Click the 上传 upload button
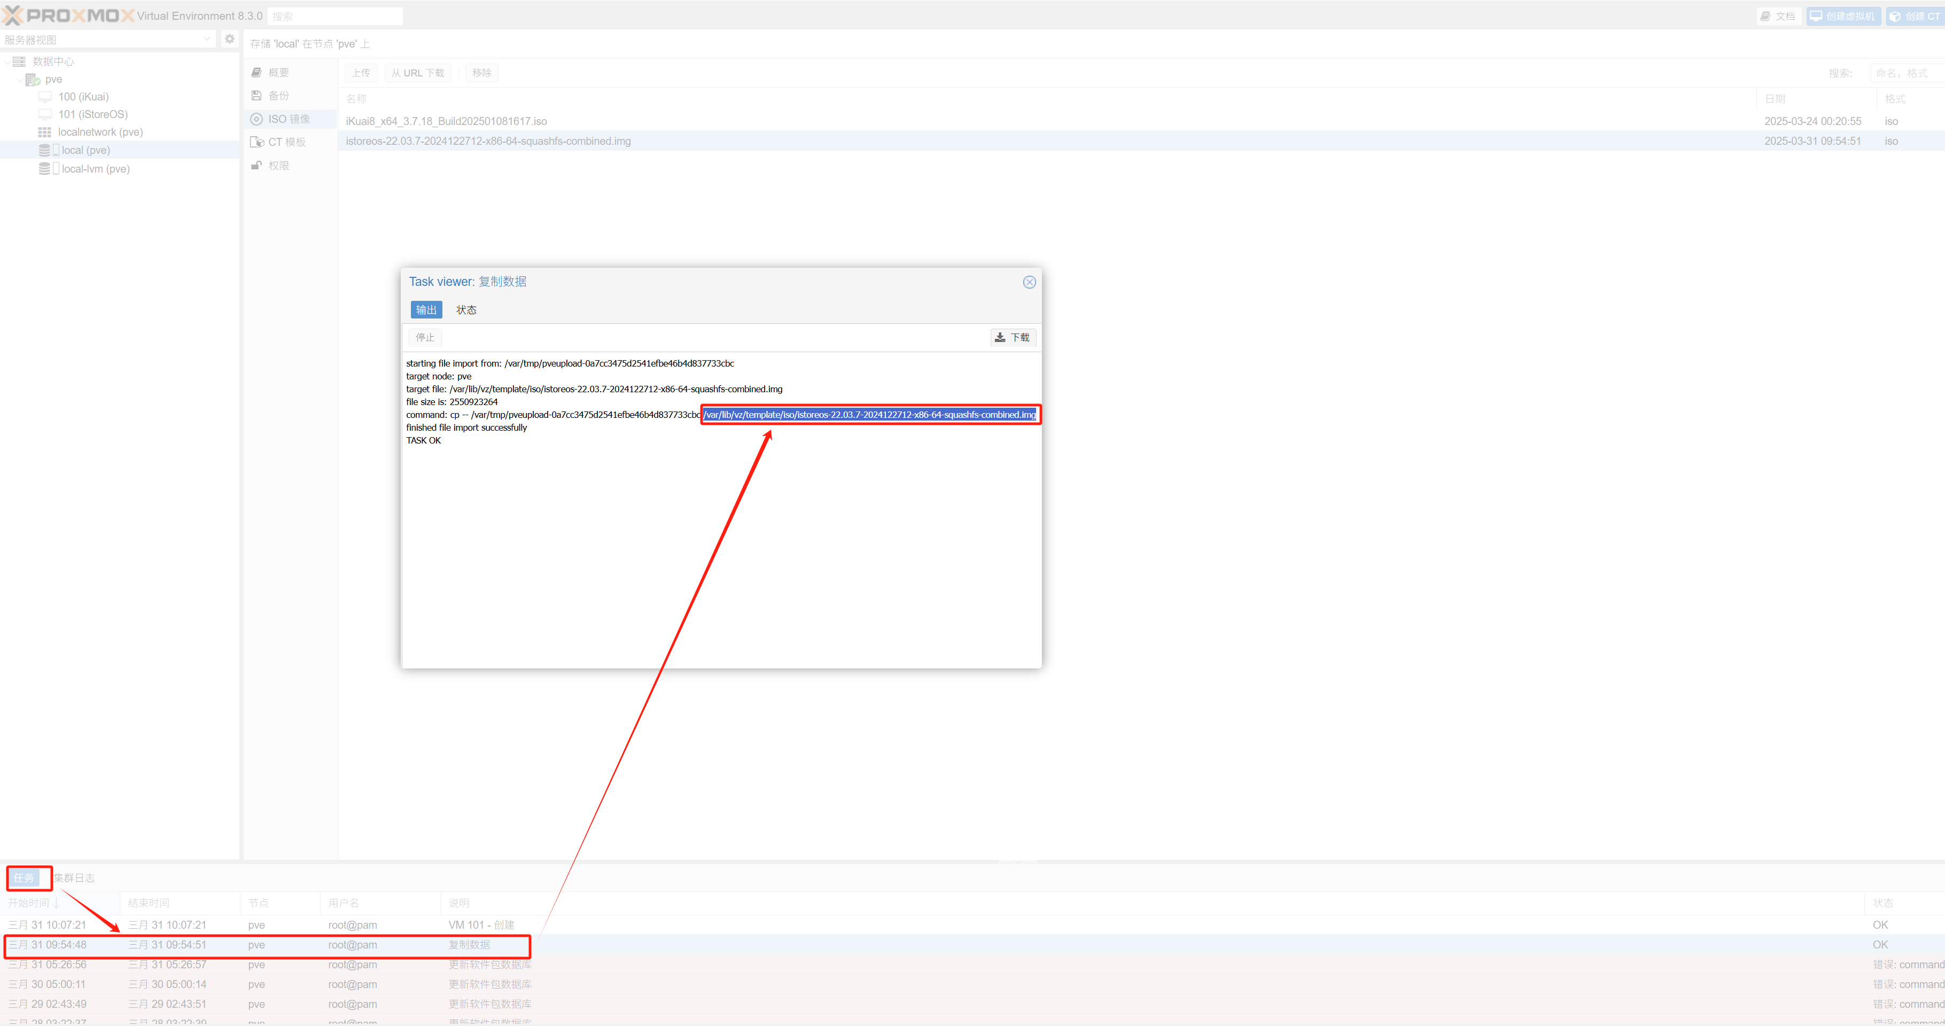 (x=361, y=73)
